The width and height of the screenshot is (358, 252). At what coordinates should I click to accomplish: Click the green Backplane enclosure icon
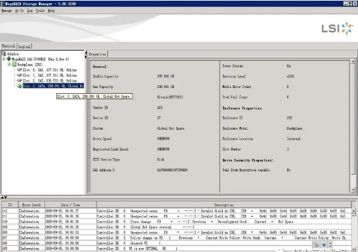[14, 64]
